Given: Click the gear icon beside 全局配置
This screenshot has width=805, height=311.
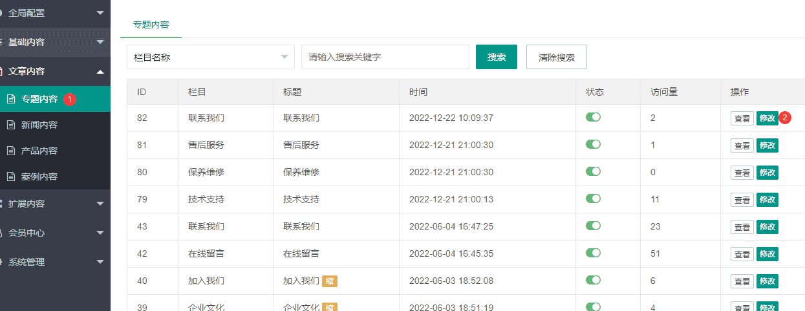Looking at the screenshot, I should click(2, 12).
